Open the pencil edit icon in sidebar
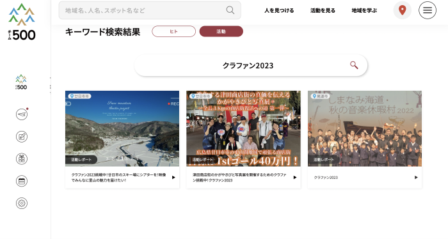448x239 pixels. point(22,137)
